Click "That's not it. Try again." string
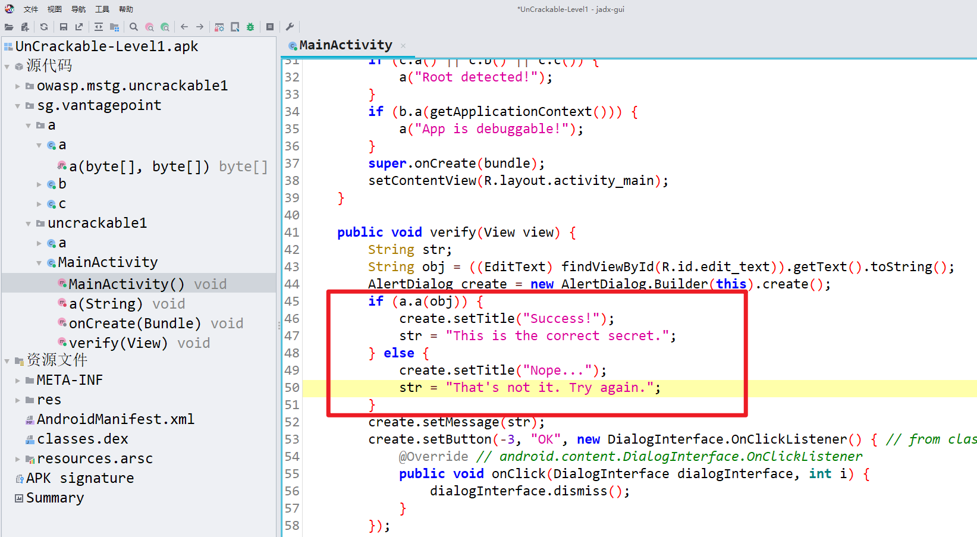This screenshot has height=537, width=977. tap(550, 388)
